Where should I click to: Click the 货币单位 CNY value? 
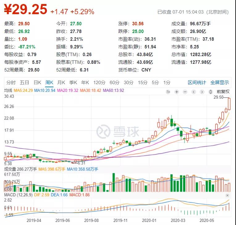tap(146, 70)
